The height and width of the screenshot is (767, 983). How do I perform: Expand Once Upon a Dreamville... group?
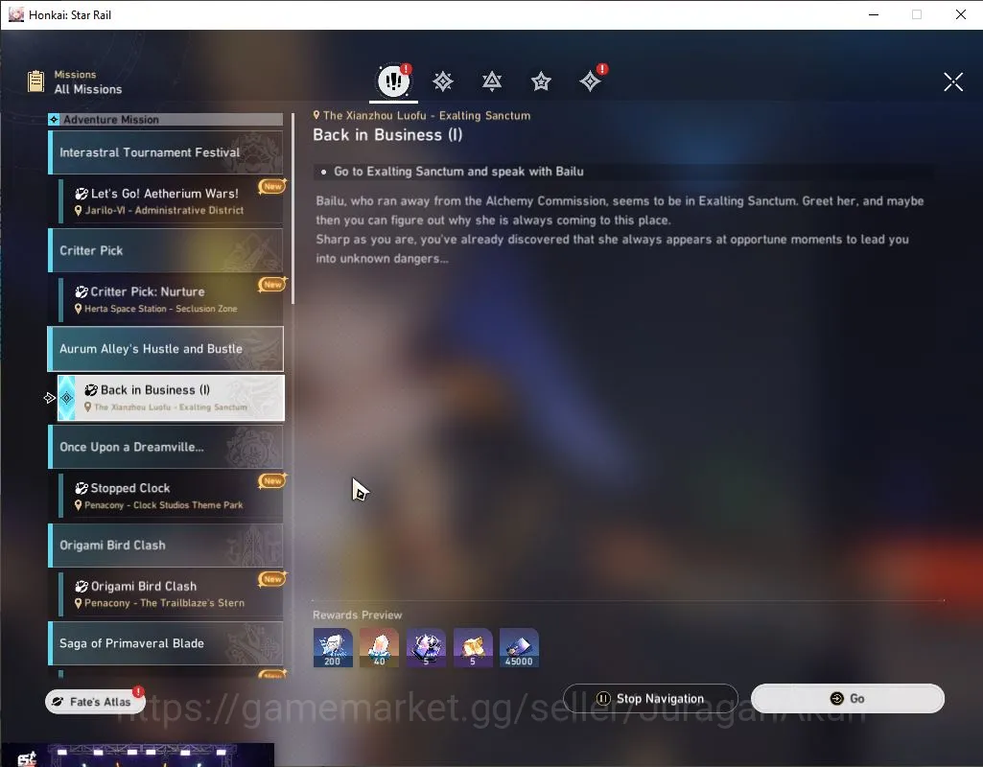coord(166,447)
